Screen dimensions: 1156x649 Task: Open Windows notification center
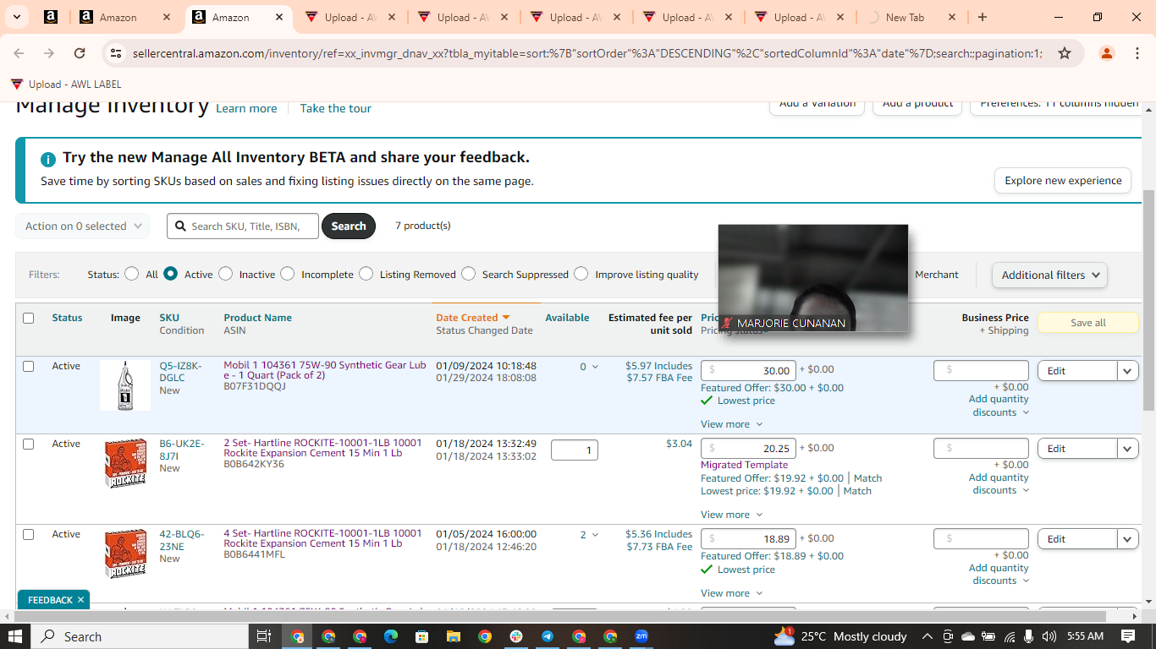pos(1128,636)
